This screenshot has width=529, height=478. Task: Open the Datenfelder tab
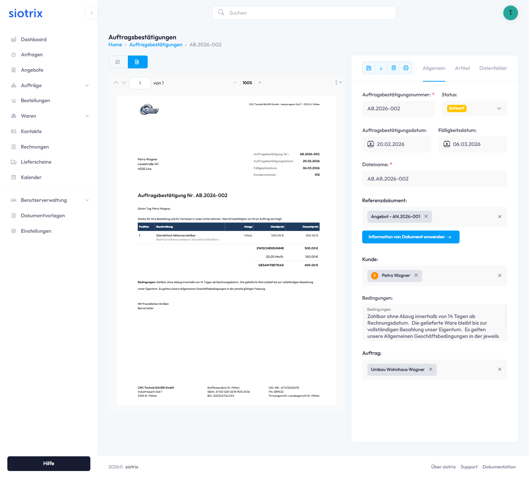coord(493,68)
